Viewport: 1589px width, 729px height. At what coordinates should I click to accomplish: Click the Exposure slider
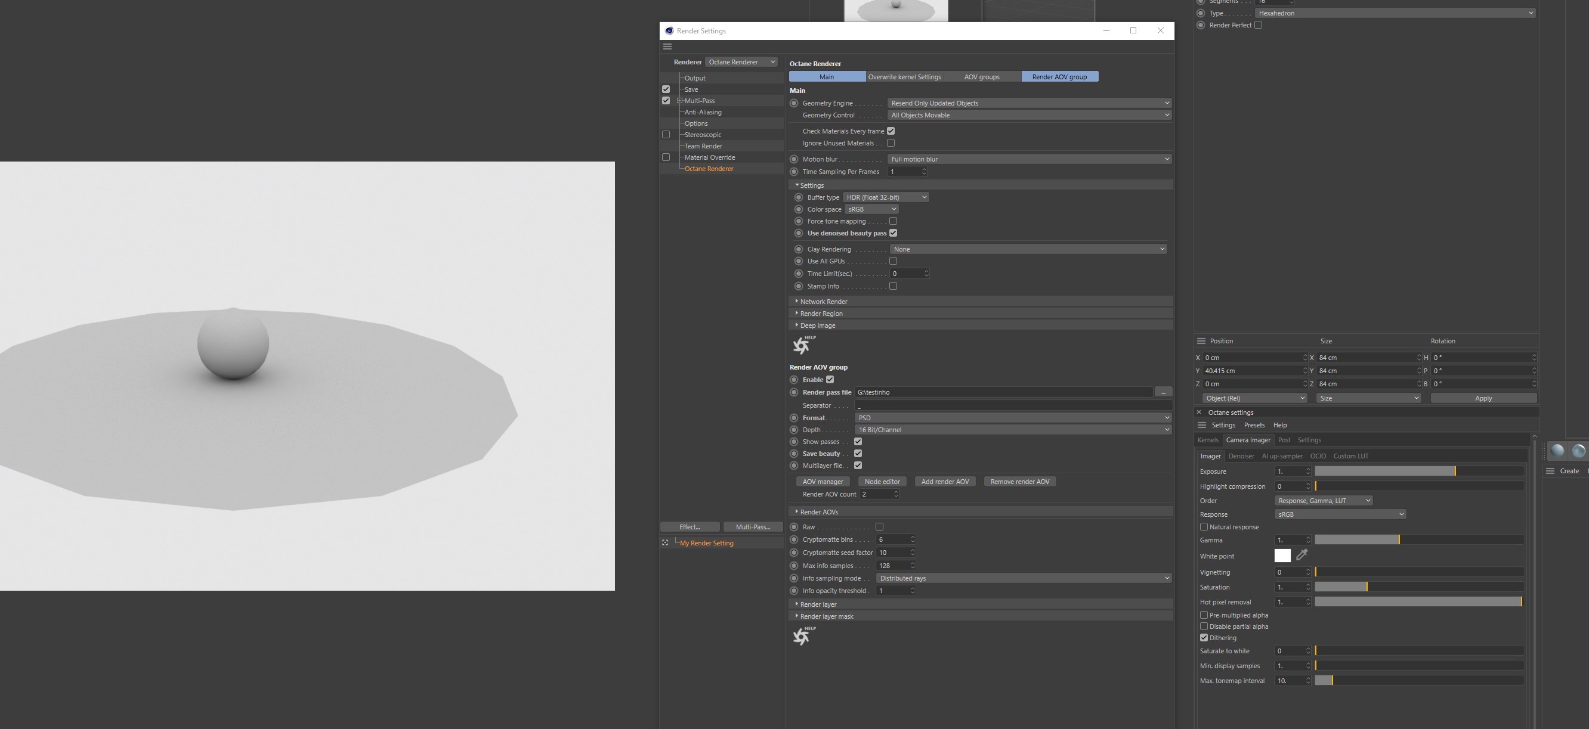(1420, 471)
